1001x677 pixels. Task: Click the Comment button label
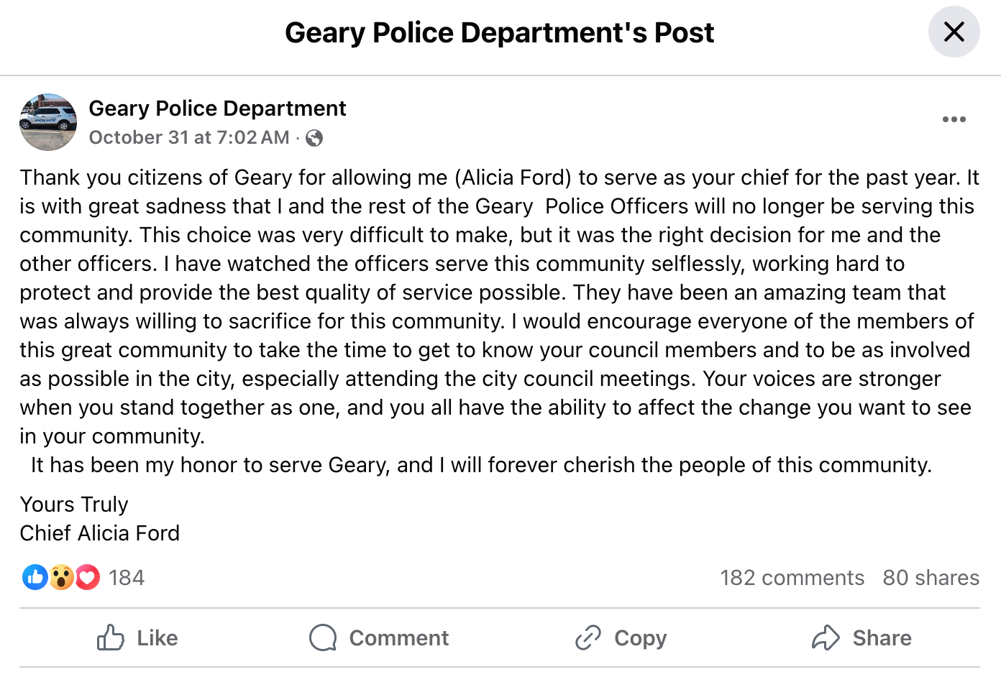(399, 638)
